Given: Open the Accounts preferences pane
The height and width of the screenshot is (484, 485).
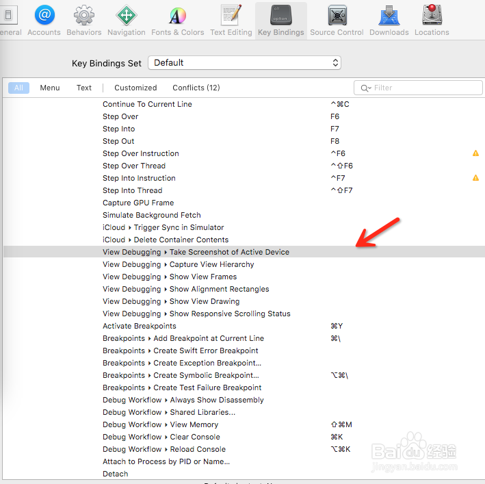Looking at the screenshot, I should point(44,20).
